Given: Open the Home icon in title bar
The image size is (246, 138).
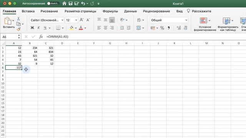Looking at the screenshot, I should pyautogui.click(x=64, y=3).
